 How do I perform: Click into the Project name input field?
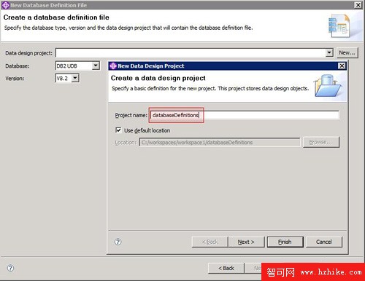[x=245, y=115]
